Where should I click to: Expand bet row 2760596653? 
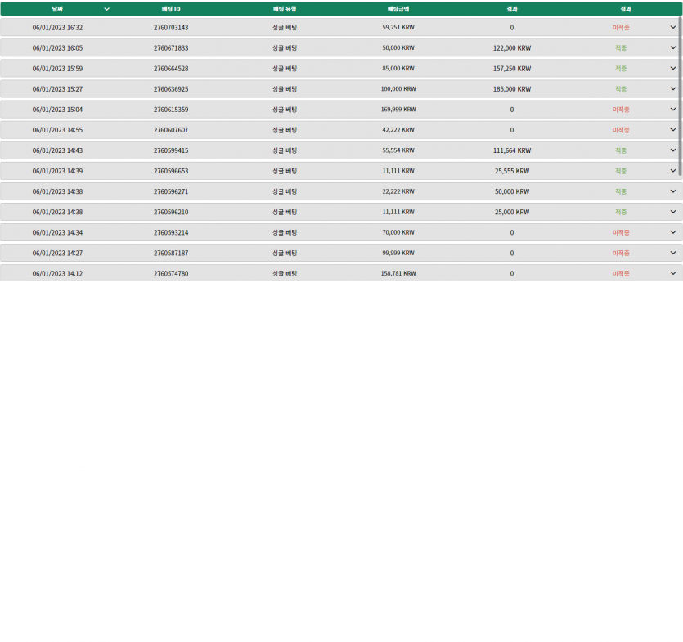(673, 170)
